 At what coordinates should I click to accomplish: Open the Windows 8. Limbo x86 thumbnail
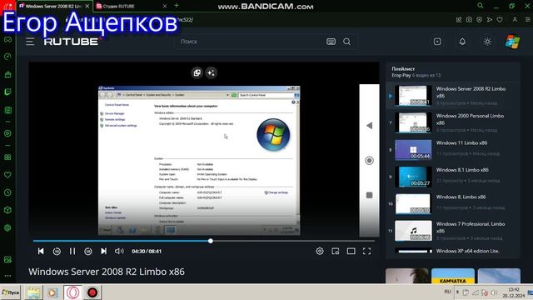pos(413,203)
